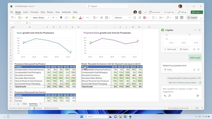Click the Copilot send arrow icon
The image size is (212, 119).
[x=198, y=96]
